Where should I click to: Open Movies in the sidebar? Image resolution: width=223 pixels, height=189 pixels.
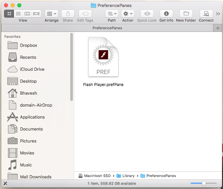[x=38, y=153]
